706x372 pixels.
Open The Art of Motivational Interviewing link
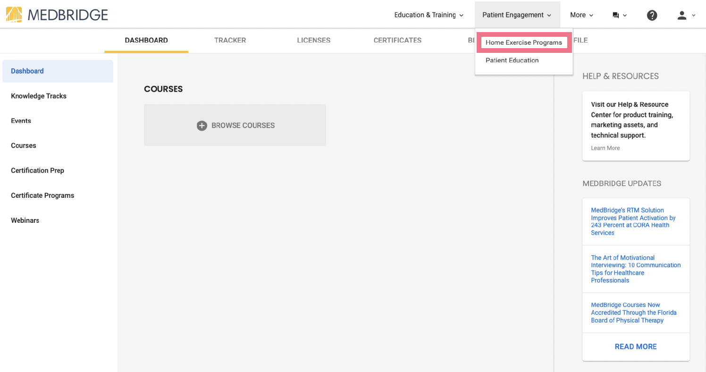pyautogui.click(x=636, y=269)
